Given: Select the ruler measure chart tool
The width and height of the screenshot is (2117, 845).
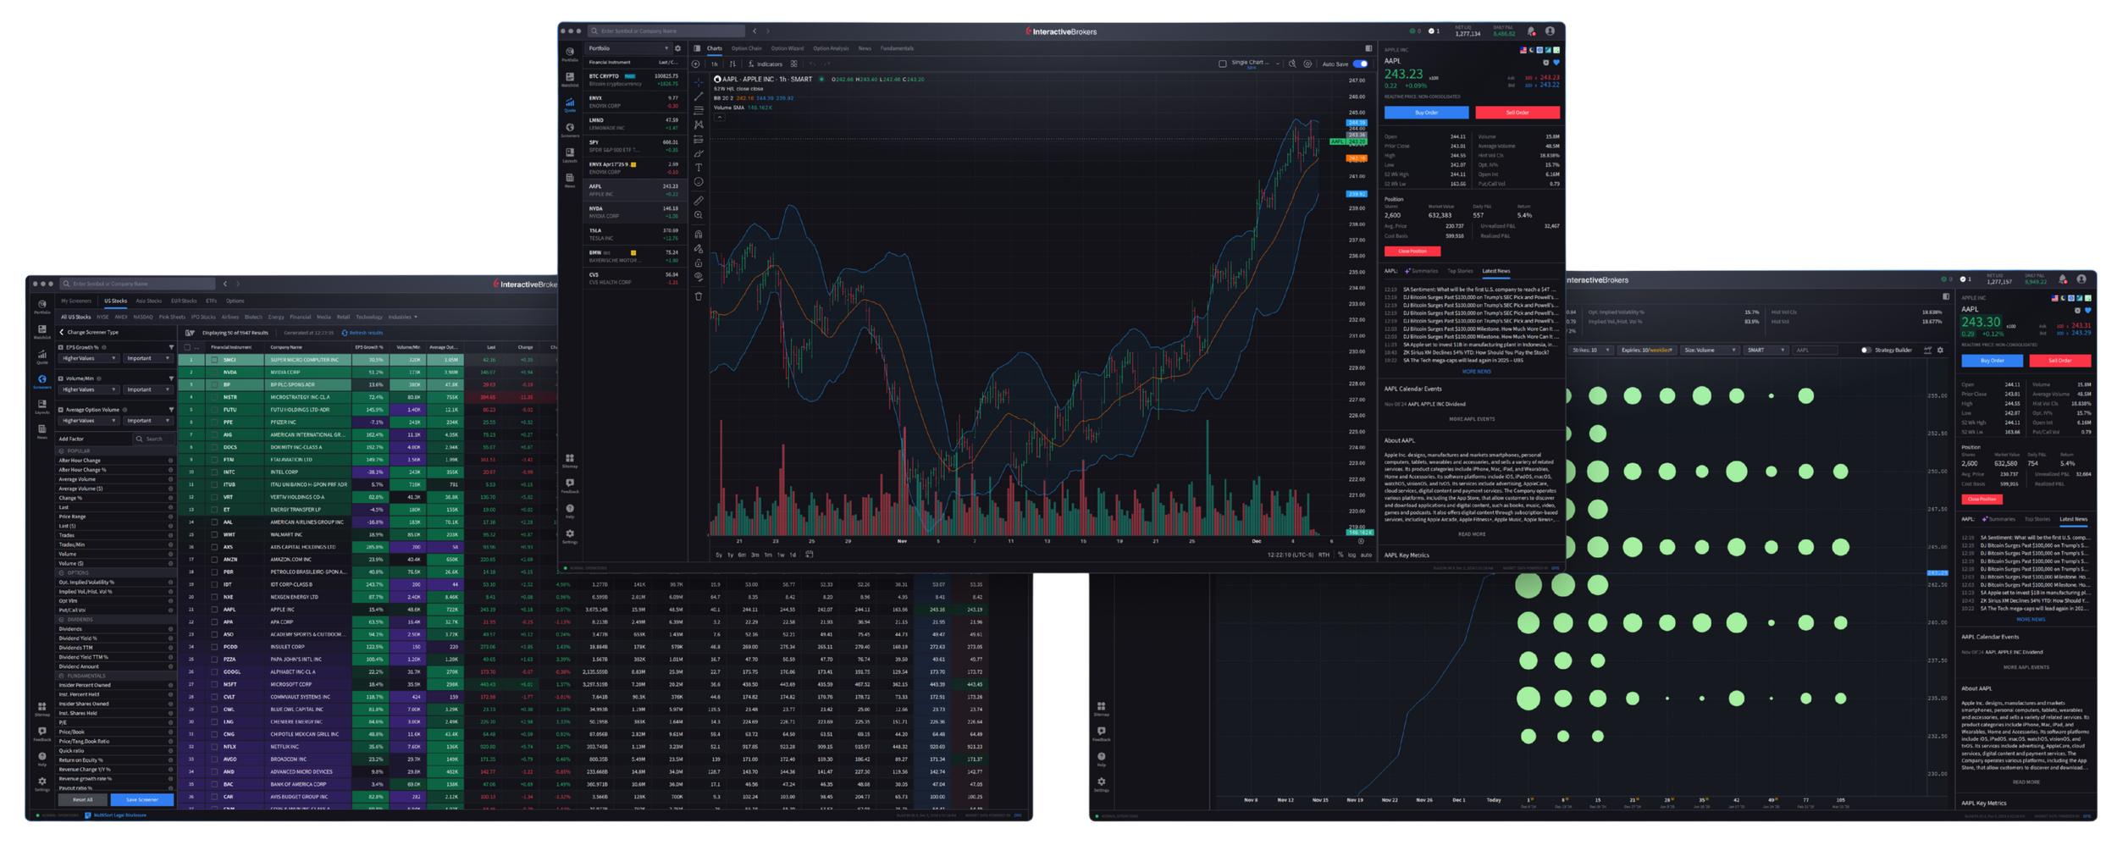Looking at the screenshot, I should point(699,201).
